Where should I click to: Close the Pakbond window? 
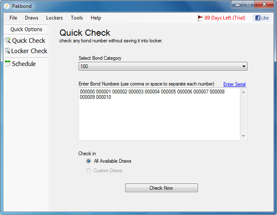pos(264,5)
